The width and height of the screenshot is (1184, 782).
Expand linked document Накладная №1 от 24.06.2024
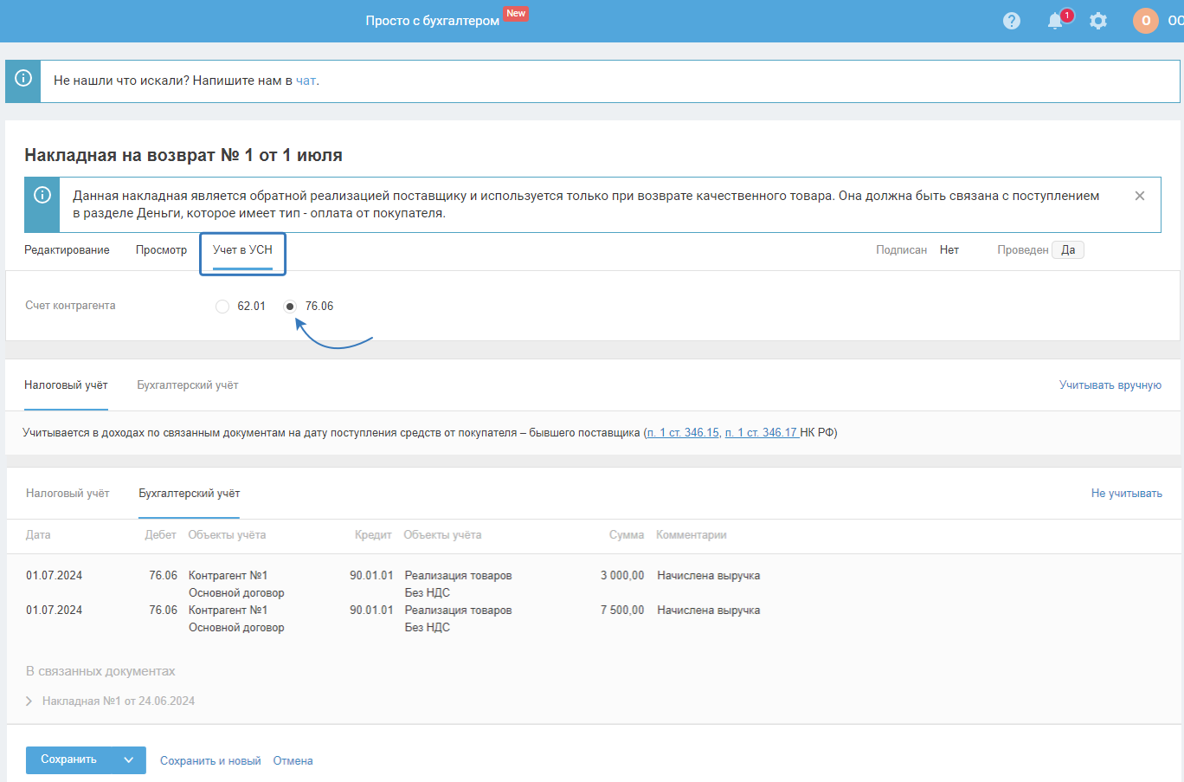(29, 701)
